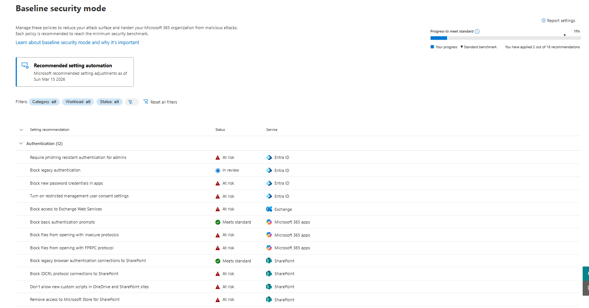This screenshot has height=308, width=589.
Task: Toggle the collapse-all chevron beside Setting recommendation
Action: 21,130
